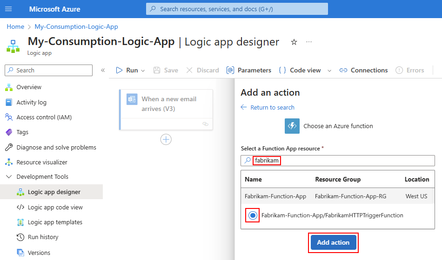Open the more options ellipsis
442x260 pixels.
(x=309, y=42)
